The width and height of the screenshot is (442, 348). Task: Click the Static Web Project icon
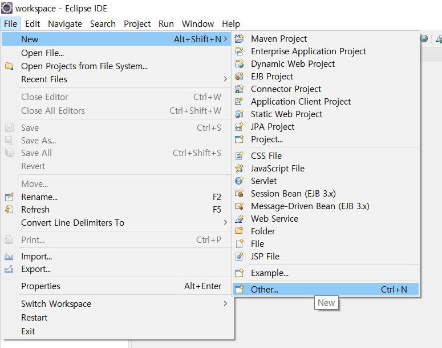point(239,114)
